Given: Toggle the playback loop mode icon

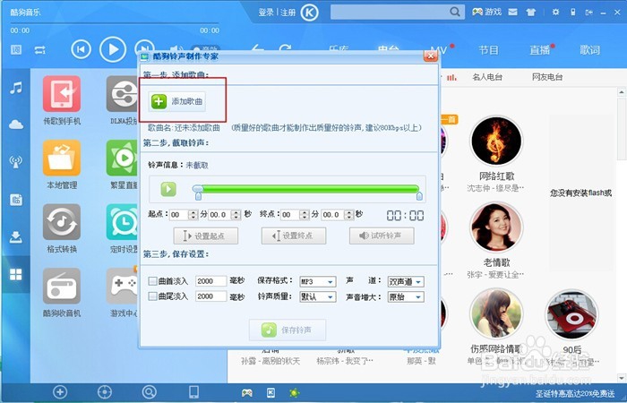Looking at the screenshot, I should [40, 50].
